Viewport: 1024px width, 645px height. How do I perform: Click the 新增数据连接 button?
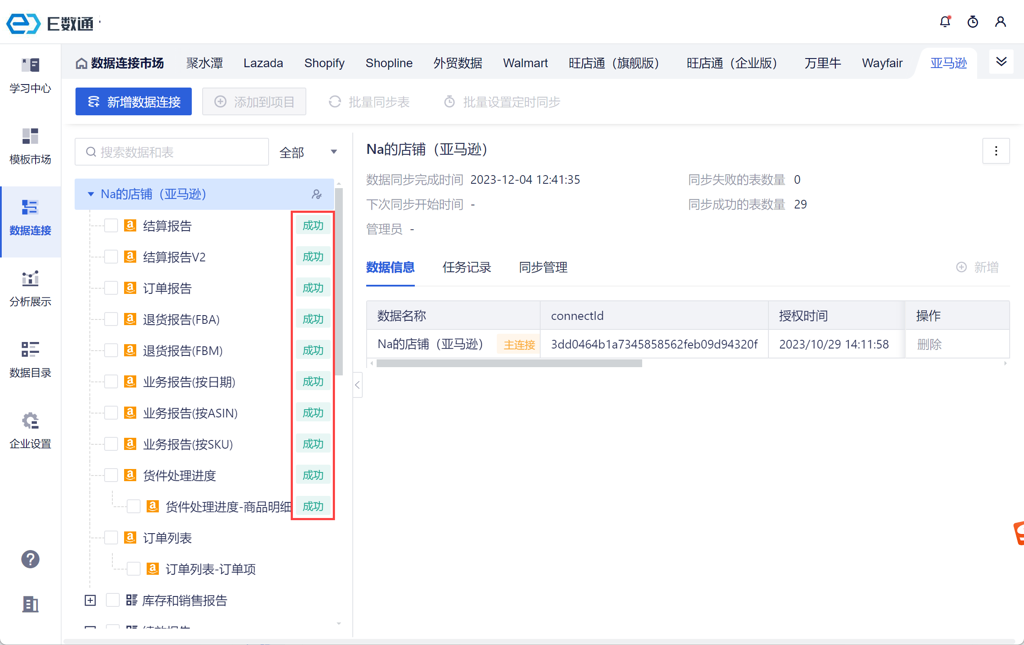click(x=134, y=102)
